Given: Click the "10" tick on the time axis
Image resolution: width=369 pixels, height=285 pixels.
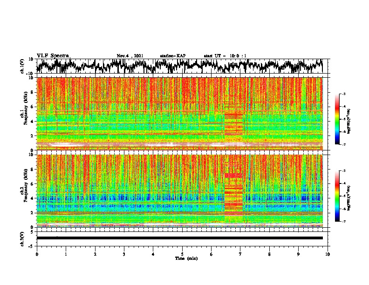Looking at the screenshot, I should pos(328,254).
